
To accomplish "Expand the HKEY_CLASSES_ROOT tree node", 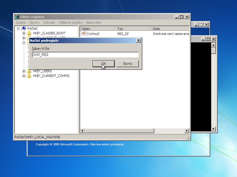I will 24,33.
